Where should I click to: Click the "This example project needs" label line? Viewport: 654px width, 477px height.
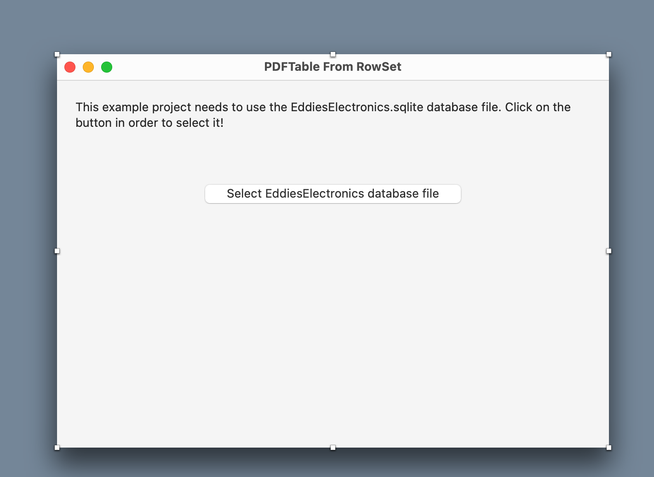[323, 107]
